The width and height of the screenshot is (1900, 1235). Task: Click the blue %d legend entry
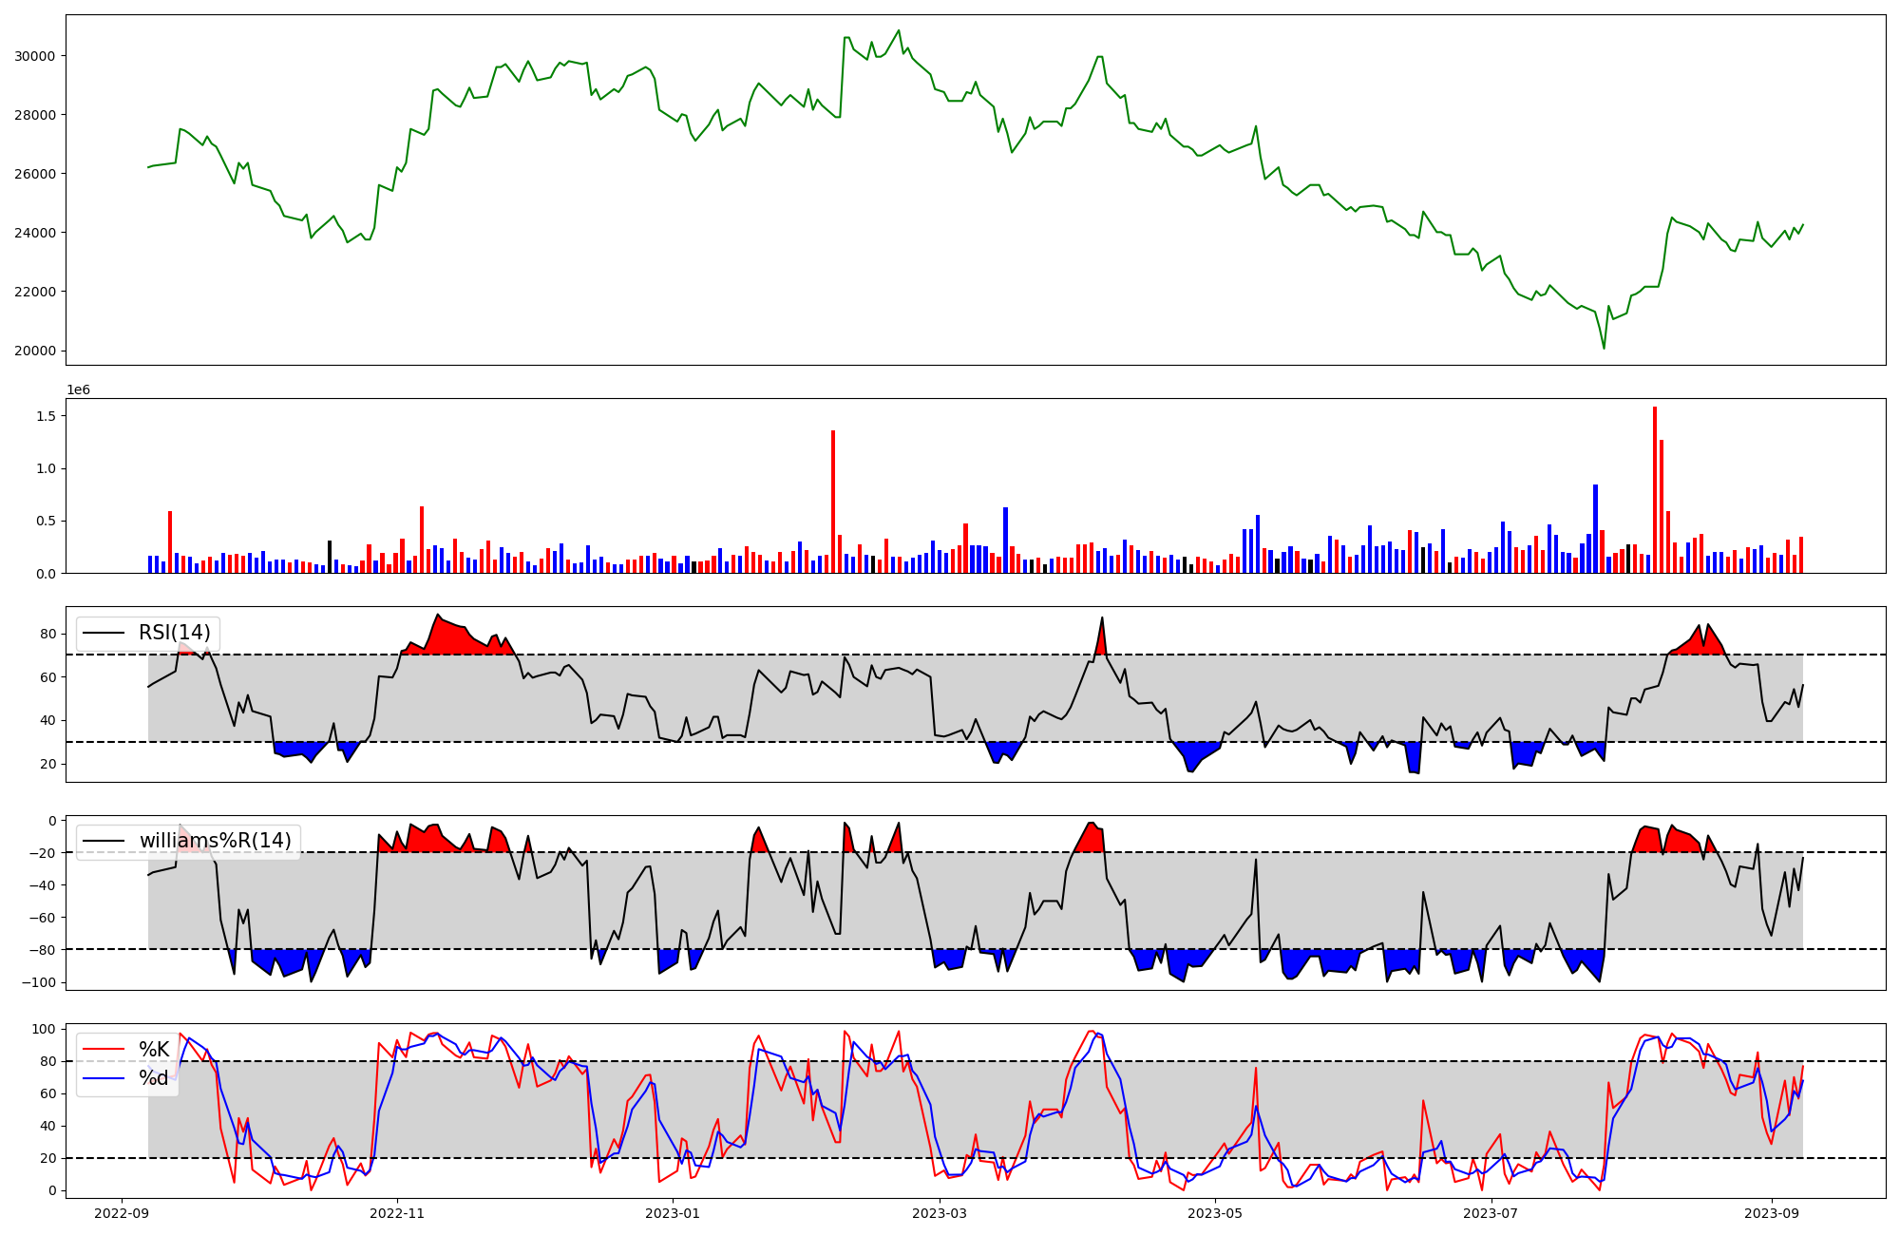153,1078
